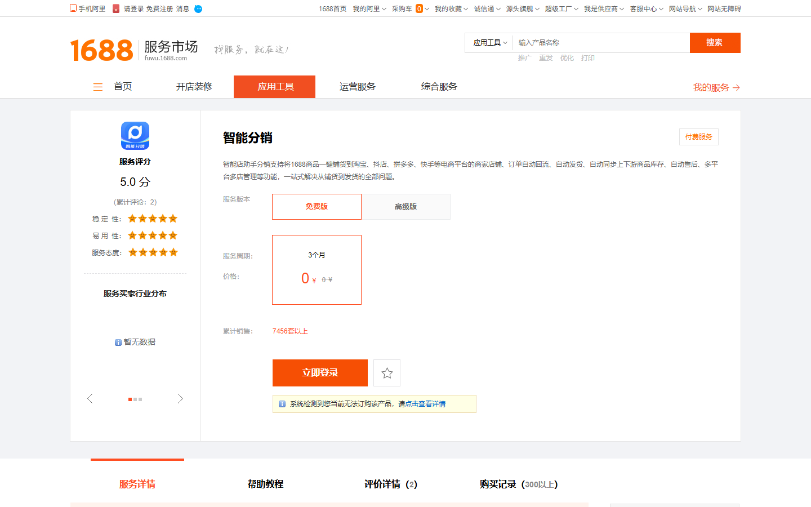Go to next industry distribution slide arrow

click(x=180, y=399)
